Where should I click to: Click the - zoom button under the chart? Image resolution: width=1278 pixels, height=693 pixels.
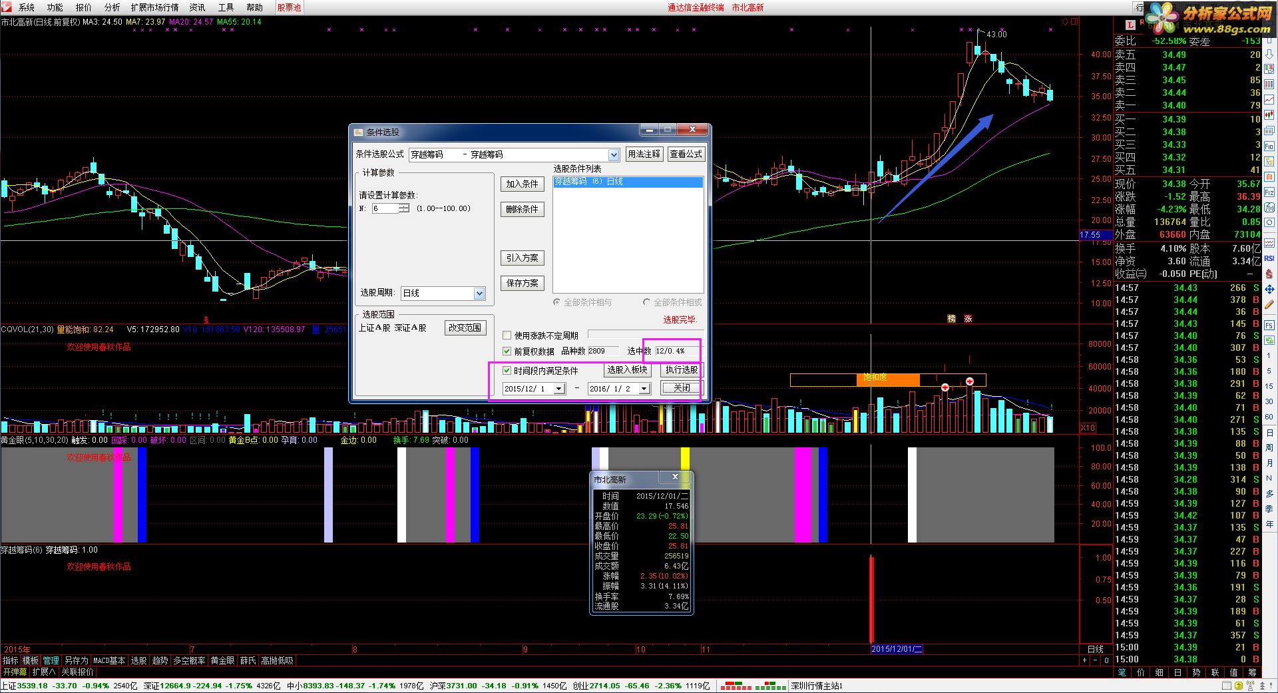(x=1096, y=660)
